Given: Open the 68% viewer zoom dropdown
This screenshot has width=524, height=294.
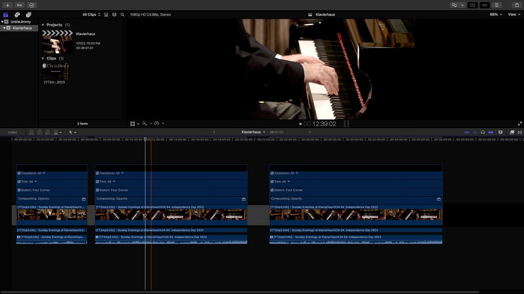Looking at the screenshot, I should tap(496, 15).
